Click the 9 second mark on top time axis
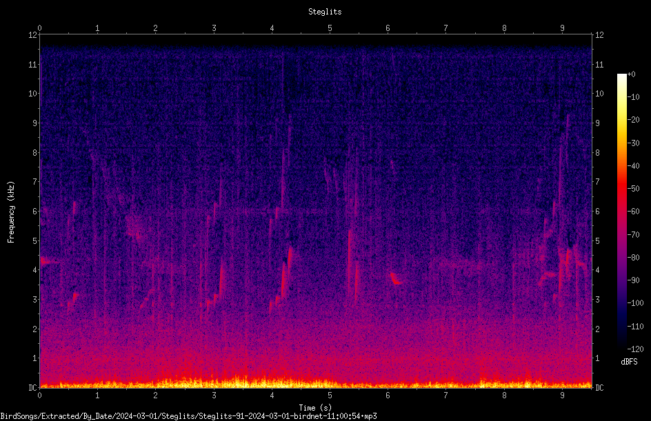This screenshot has width=651, height=421. (562, 28)
